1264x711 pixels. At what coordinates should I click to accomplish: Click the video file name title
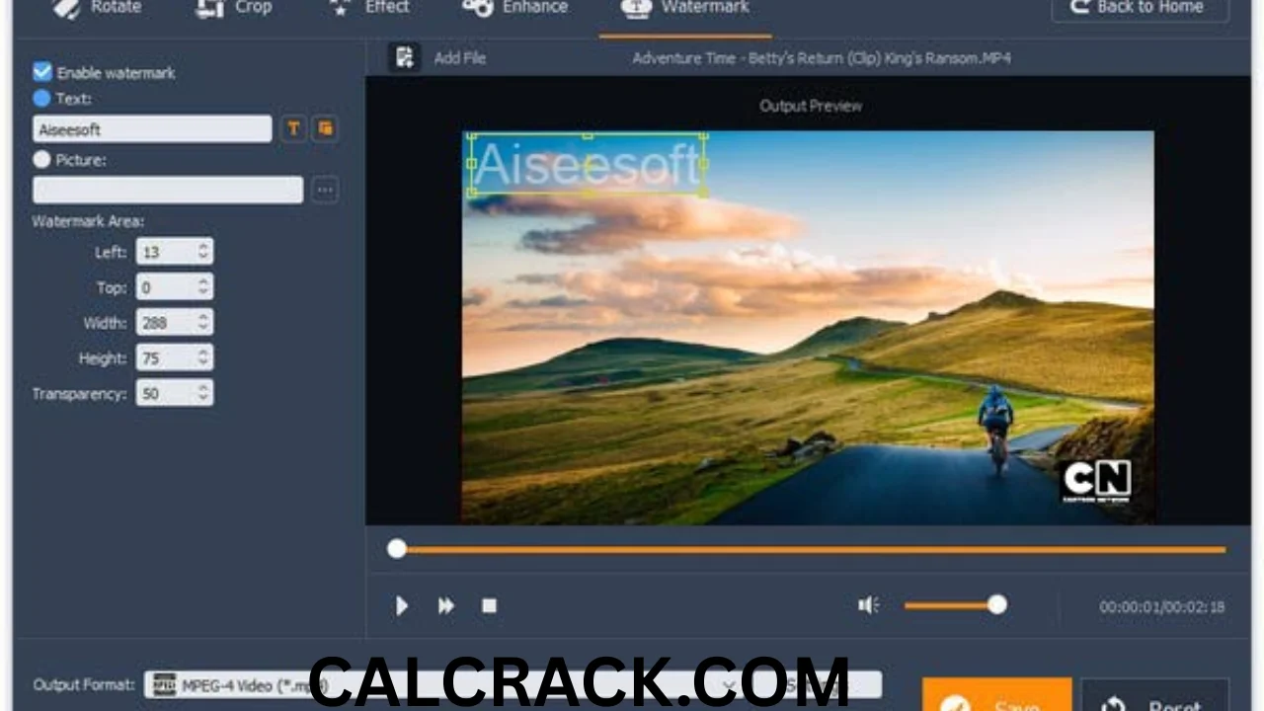[x=822, y=58]
